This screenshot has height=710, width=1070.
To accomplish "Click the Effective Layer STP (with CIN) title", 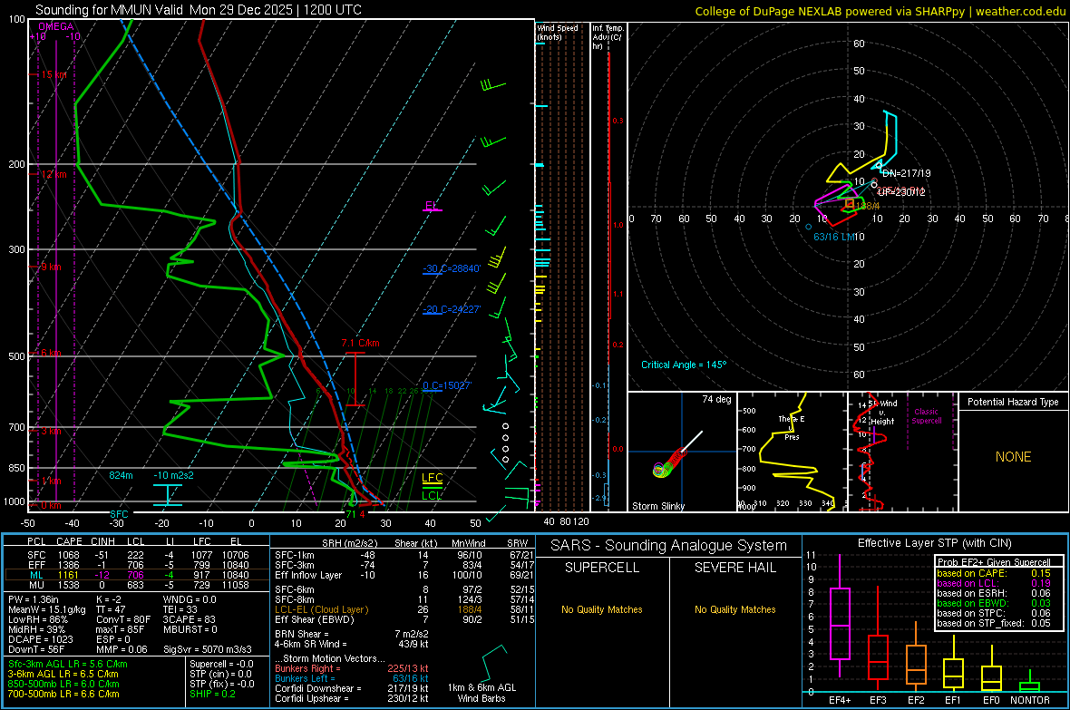I will (934, 543).
